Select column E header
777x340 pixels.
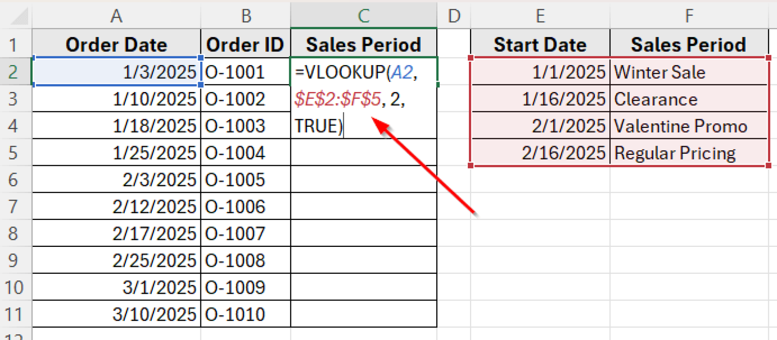point(540,16)
